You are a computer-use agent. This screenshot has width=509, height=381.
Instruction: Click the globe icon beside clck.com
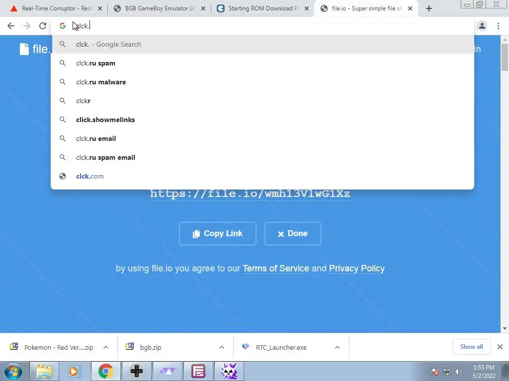tap(63, 176)
